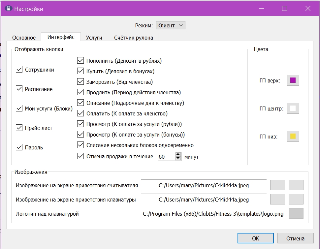
Task: Confirm settings with the OK button
Action: 256,238
